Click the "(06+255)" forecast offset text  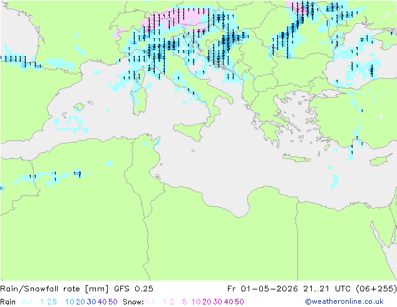376,289
